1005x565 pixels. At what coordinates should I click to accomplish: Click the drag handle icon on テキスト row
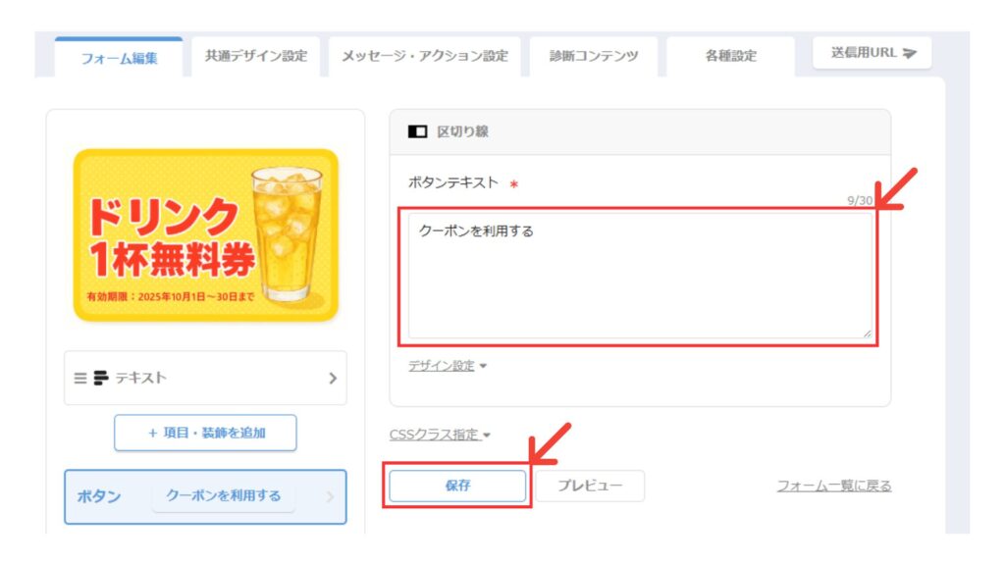[80, 379]
